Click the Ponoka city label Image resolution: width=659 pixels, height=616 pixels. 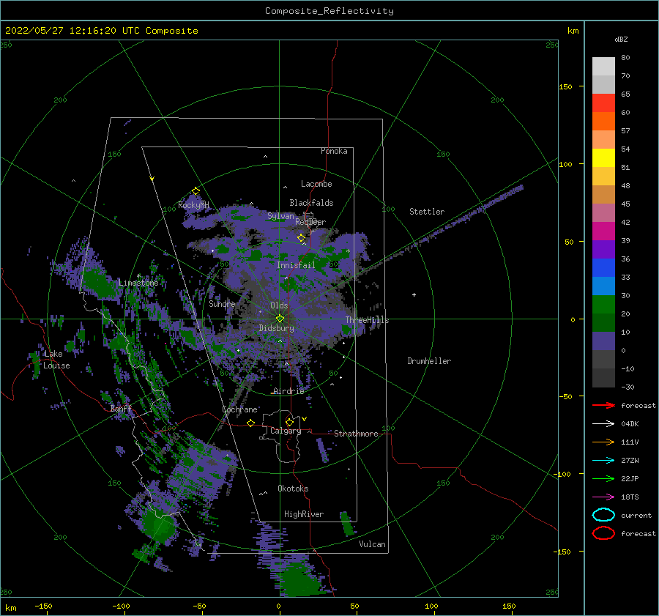[x=334, y=151]
